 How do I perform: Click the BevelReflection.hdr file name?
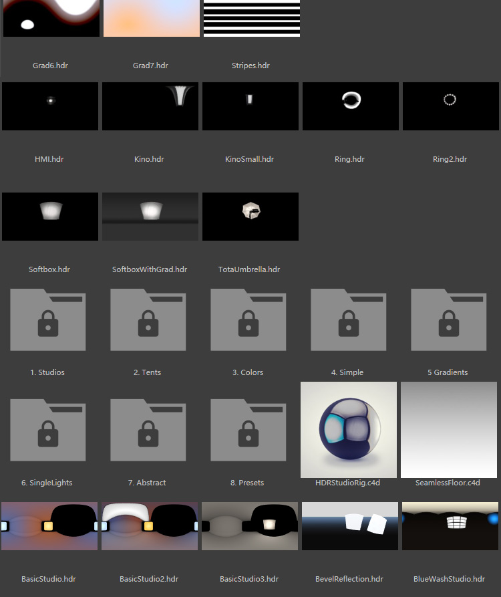tap(349, 579)
